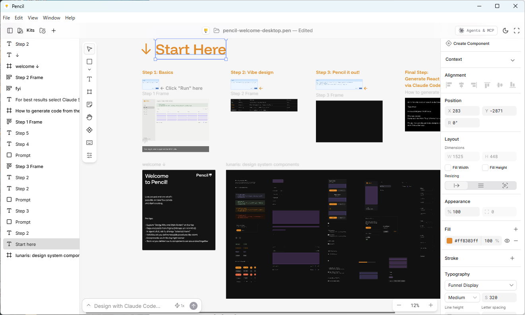Toggle fill visibility eye icon
525x315 pixels.
coord(507,241)
